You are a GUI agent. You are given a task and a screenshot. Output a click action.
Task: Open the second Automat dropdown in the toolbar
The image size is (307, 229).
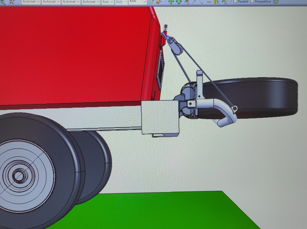[x=51, y=2]
